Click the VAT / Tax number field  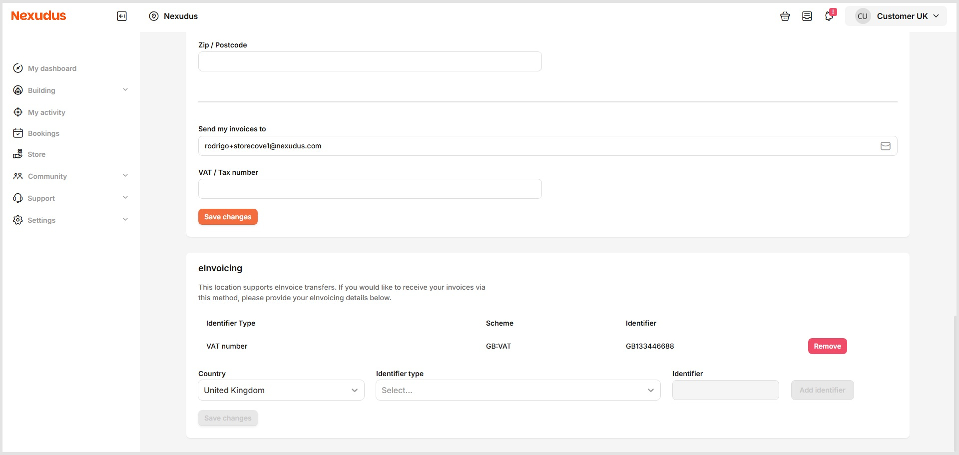370,189
